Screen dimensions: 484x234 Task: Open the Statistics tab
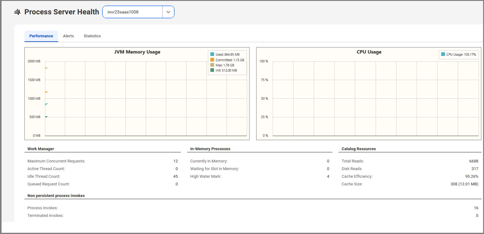[x=92, y=36]
